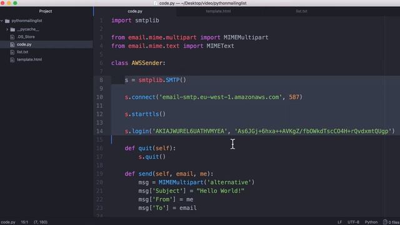Click the code.py file icon in tree
Image resolution: width=400 pixels, height=225 pixels.
pyautogui.click(x=12, y=44)
